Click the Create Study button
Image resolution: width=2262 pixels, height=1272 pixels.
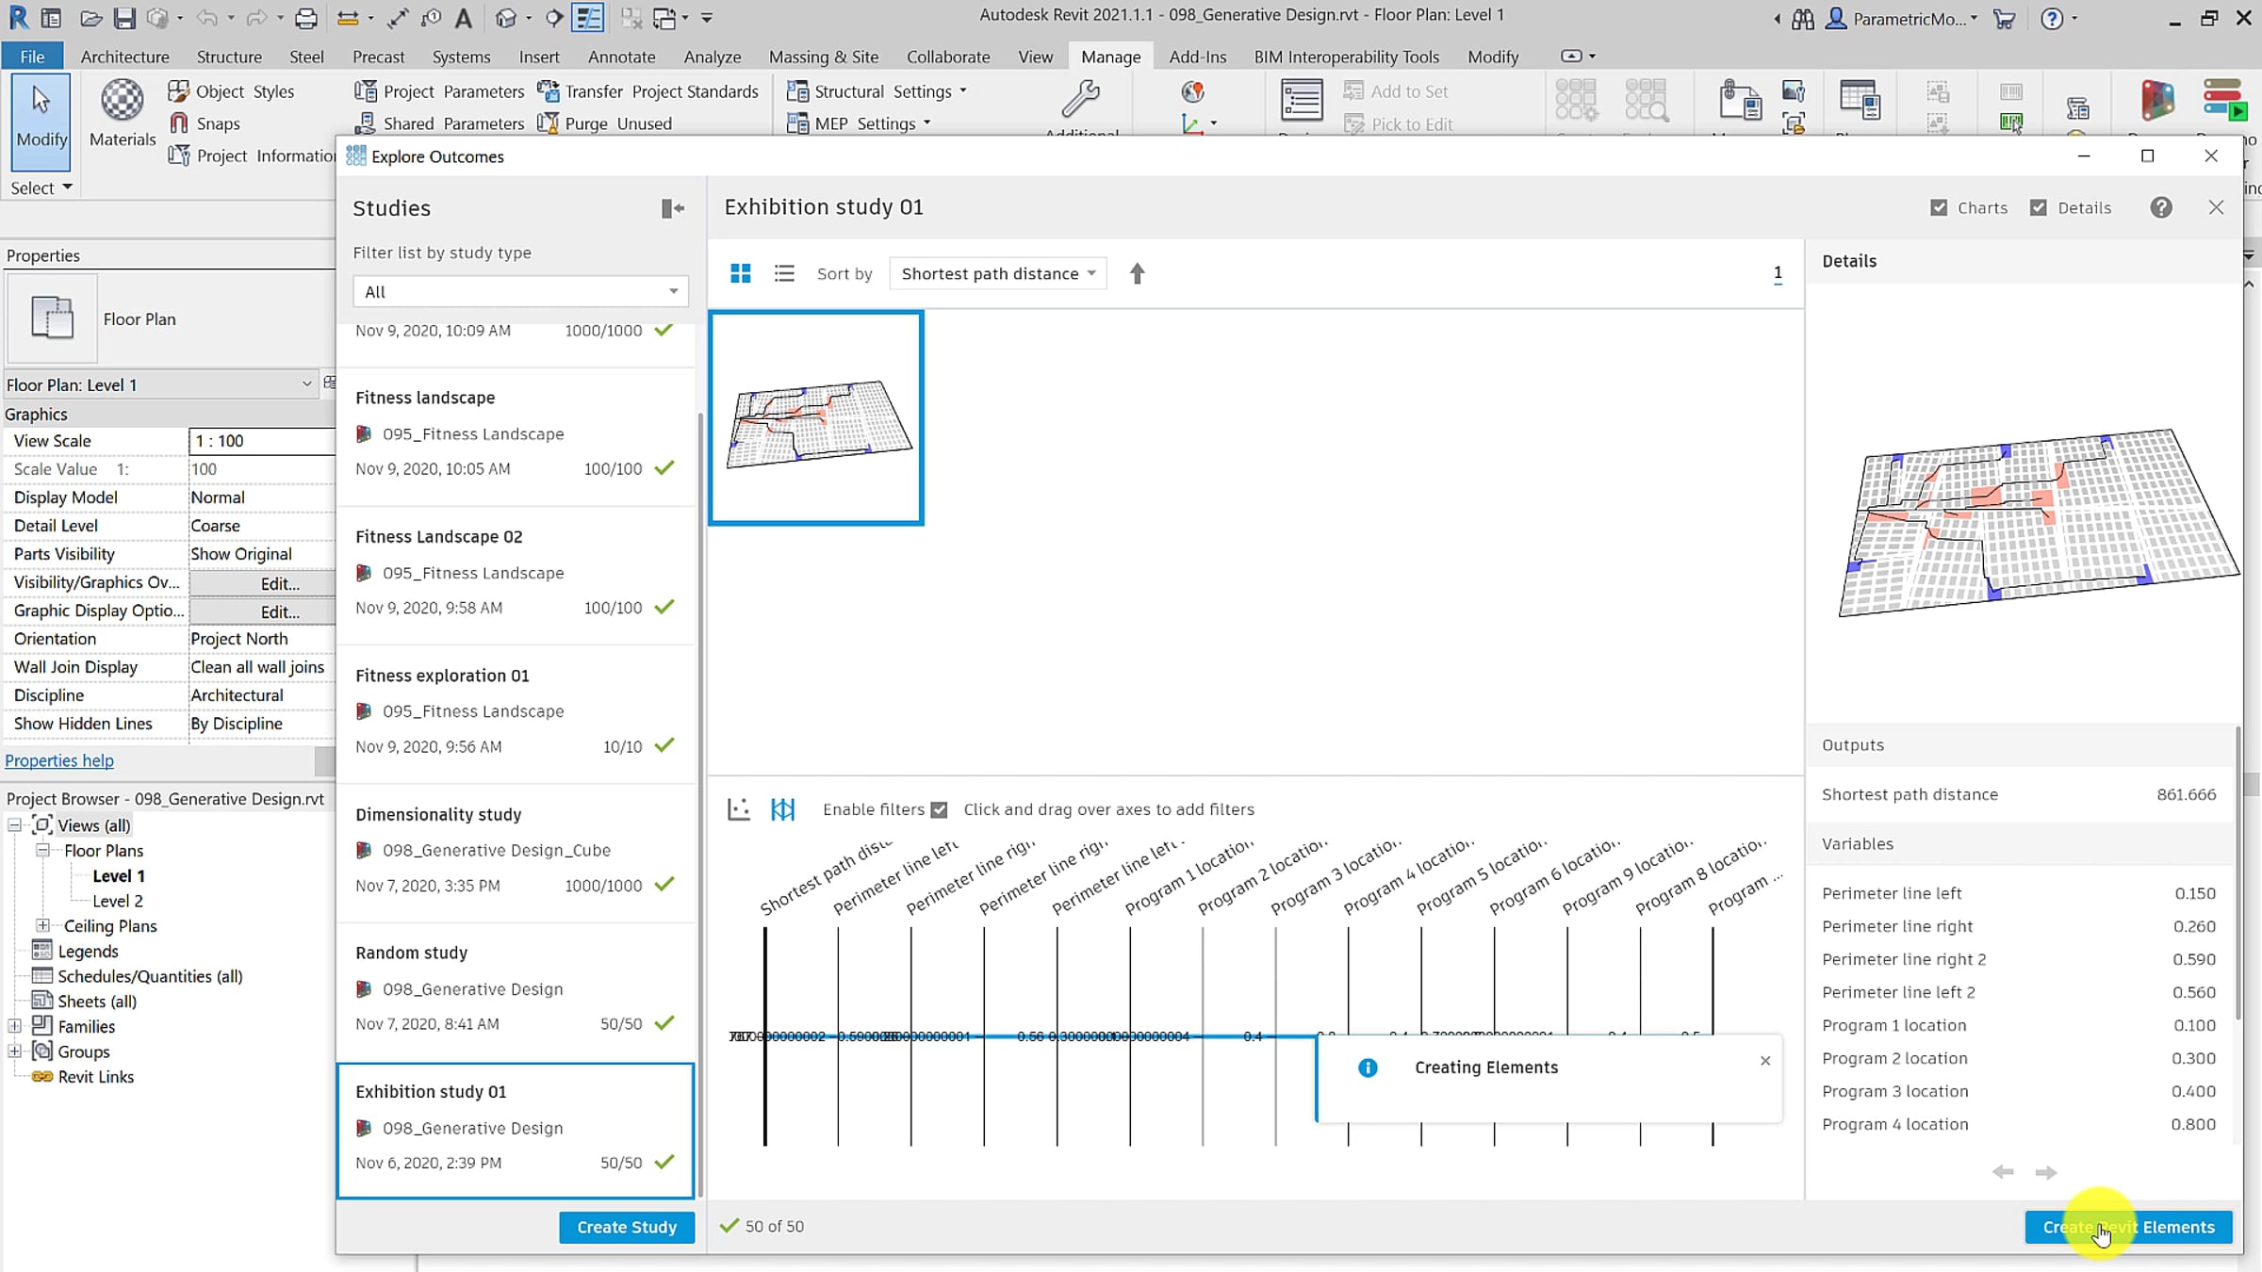pyautogui.click(x=627, y=1227)
